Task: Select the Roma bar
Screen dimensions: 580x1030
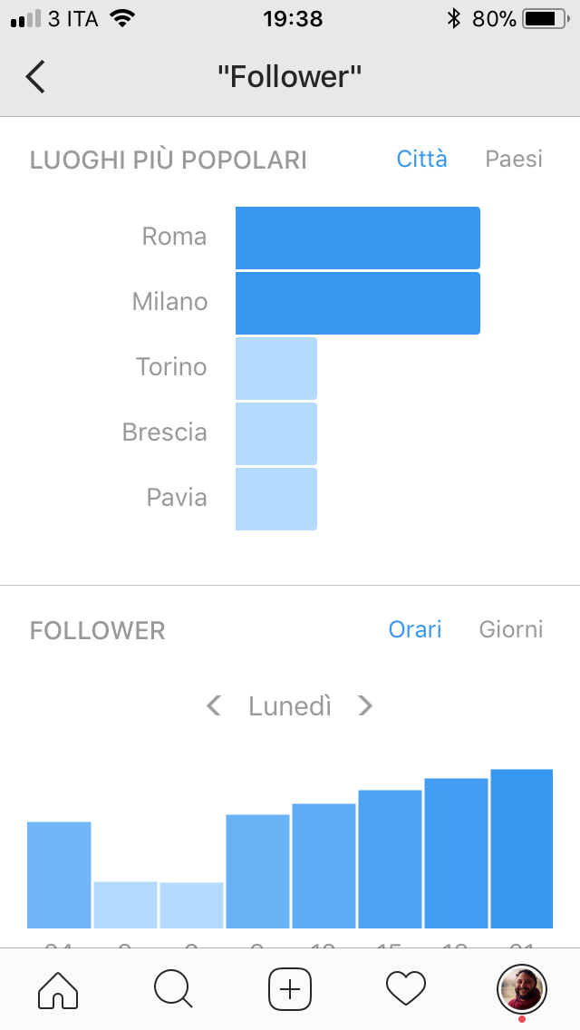Action: tap(358, 238)
